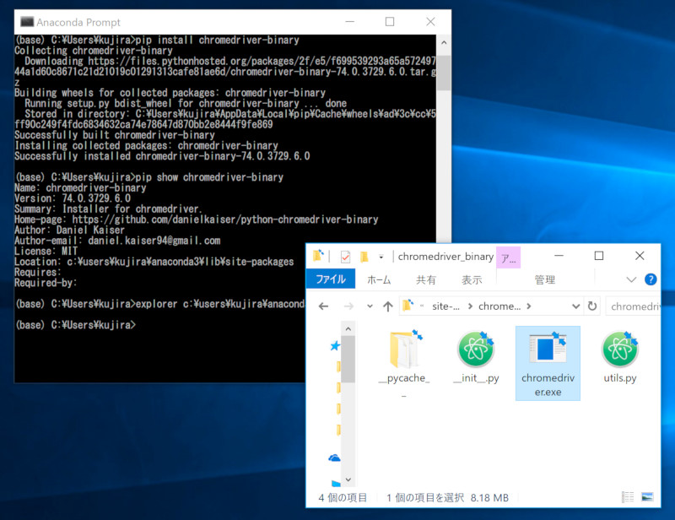Open the address bar dropdown arrow
This screenshot has width=675, height=520.
575,306
